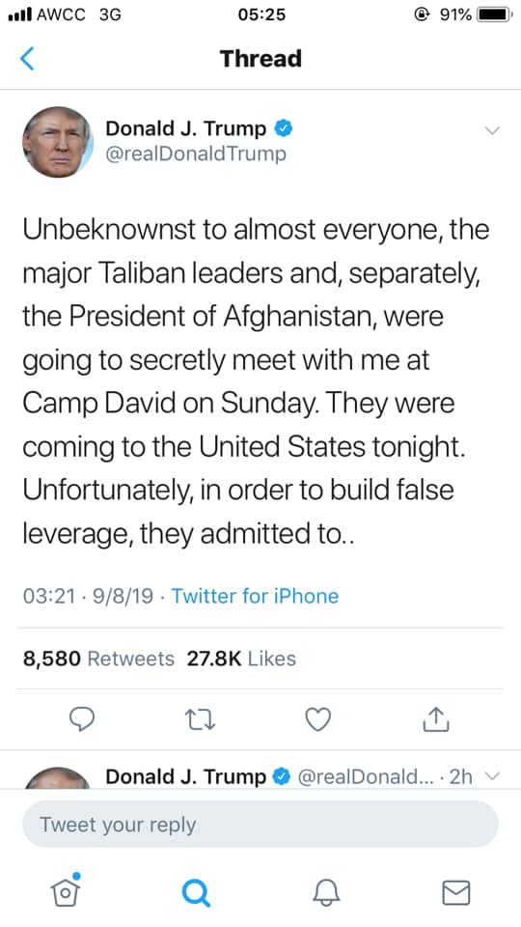View the 8,580 Retweets list

98,659
